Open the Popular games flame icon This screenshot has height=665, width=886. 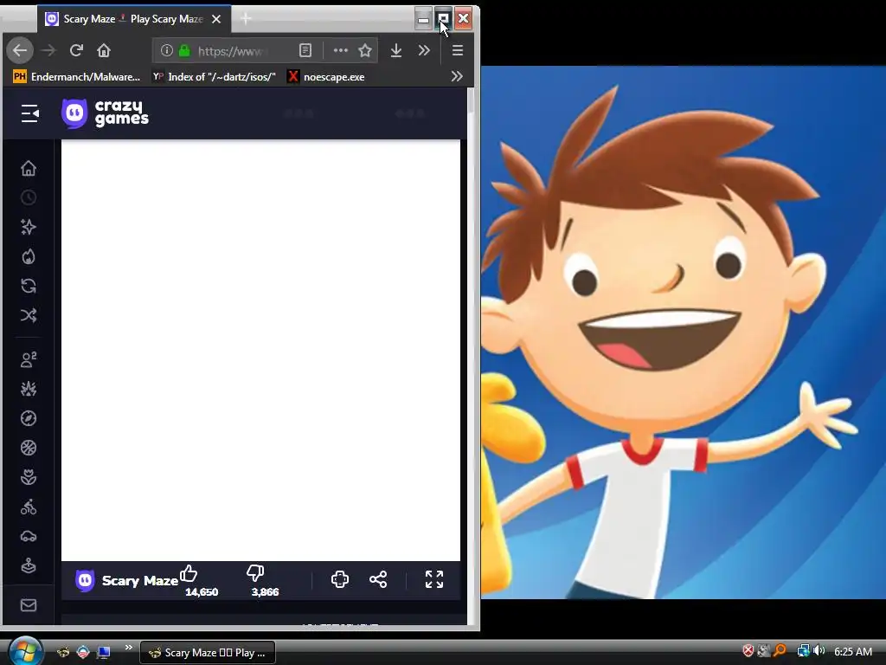[29, 256]
